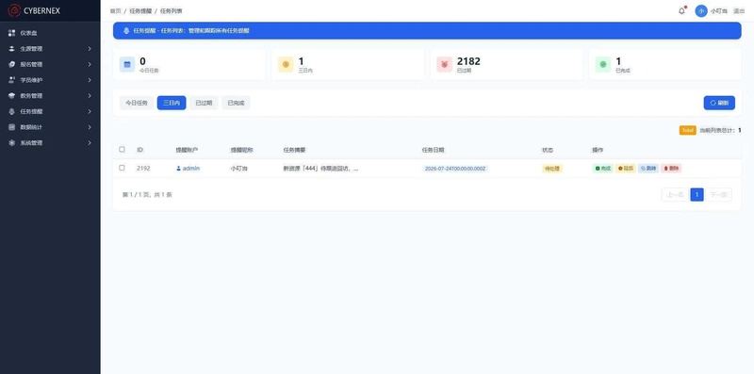Click the 生源管理 person icon in sidebar
Image resolution: width=754 pixels, height=374 pixels.
point(12,49)
